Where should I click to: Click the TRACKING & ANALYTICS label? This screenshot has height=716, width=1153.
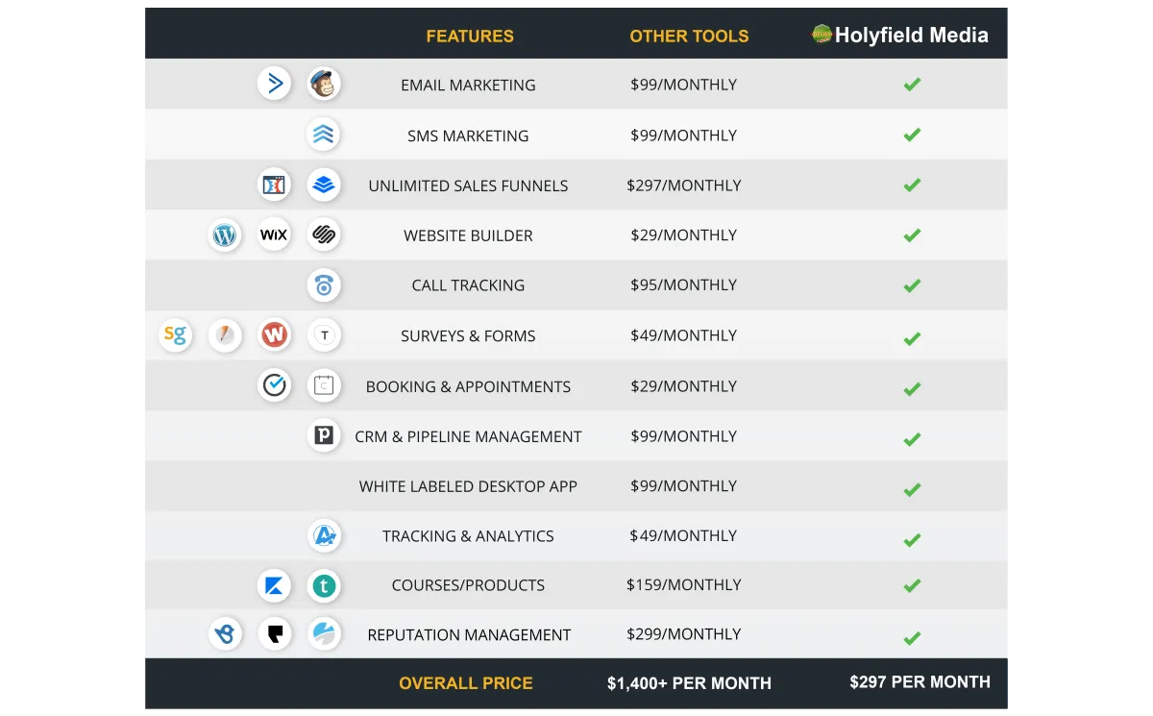click(x=468, y=536)
